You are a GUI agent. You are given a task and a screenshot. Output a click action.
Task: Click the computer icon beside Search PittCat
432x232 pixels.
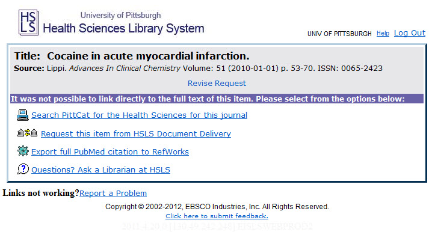(23, 115)
